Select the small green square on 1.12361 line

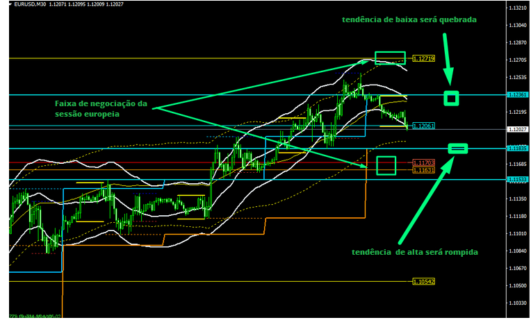pyautogui.click(x=451, y=99)
